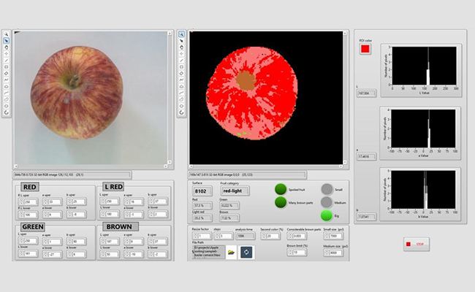Toggle the Spoiled fruit indicator light

click(280, 189)
